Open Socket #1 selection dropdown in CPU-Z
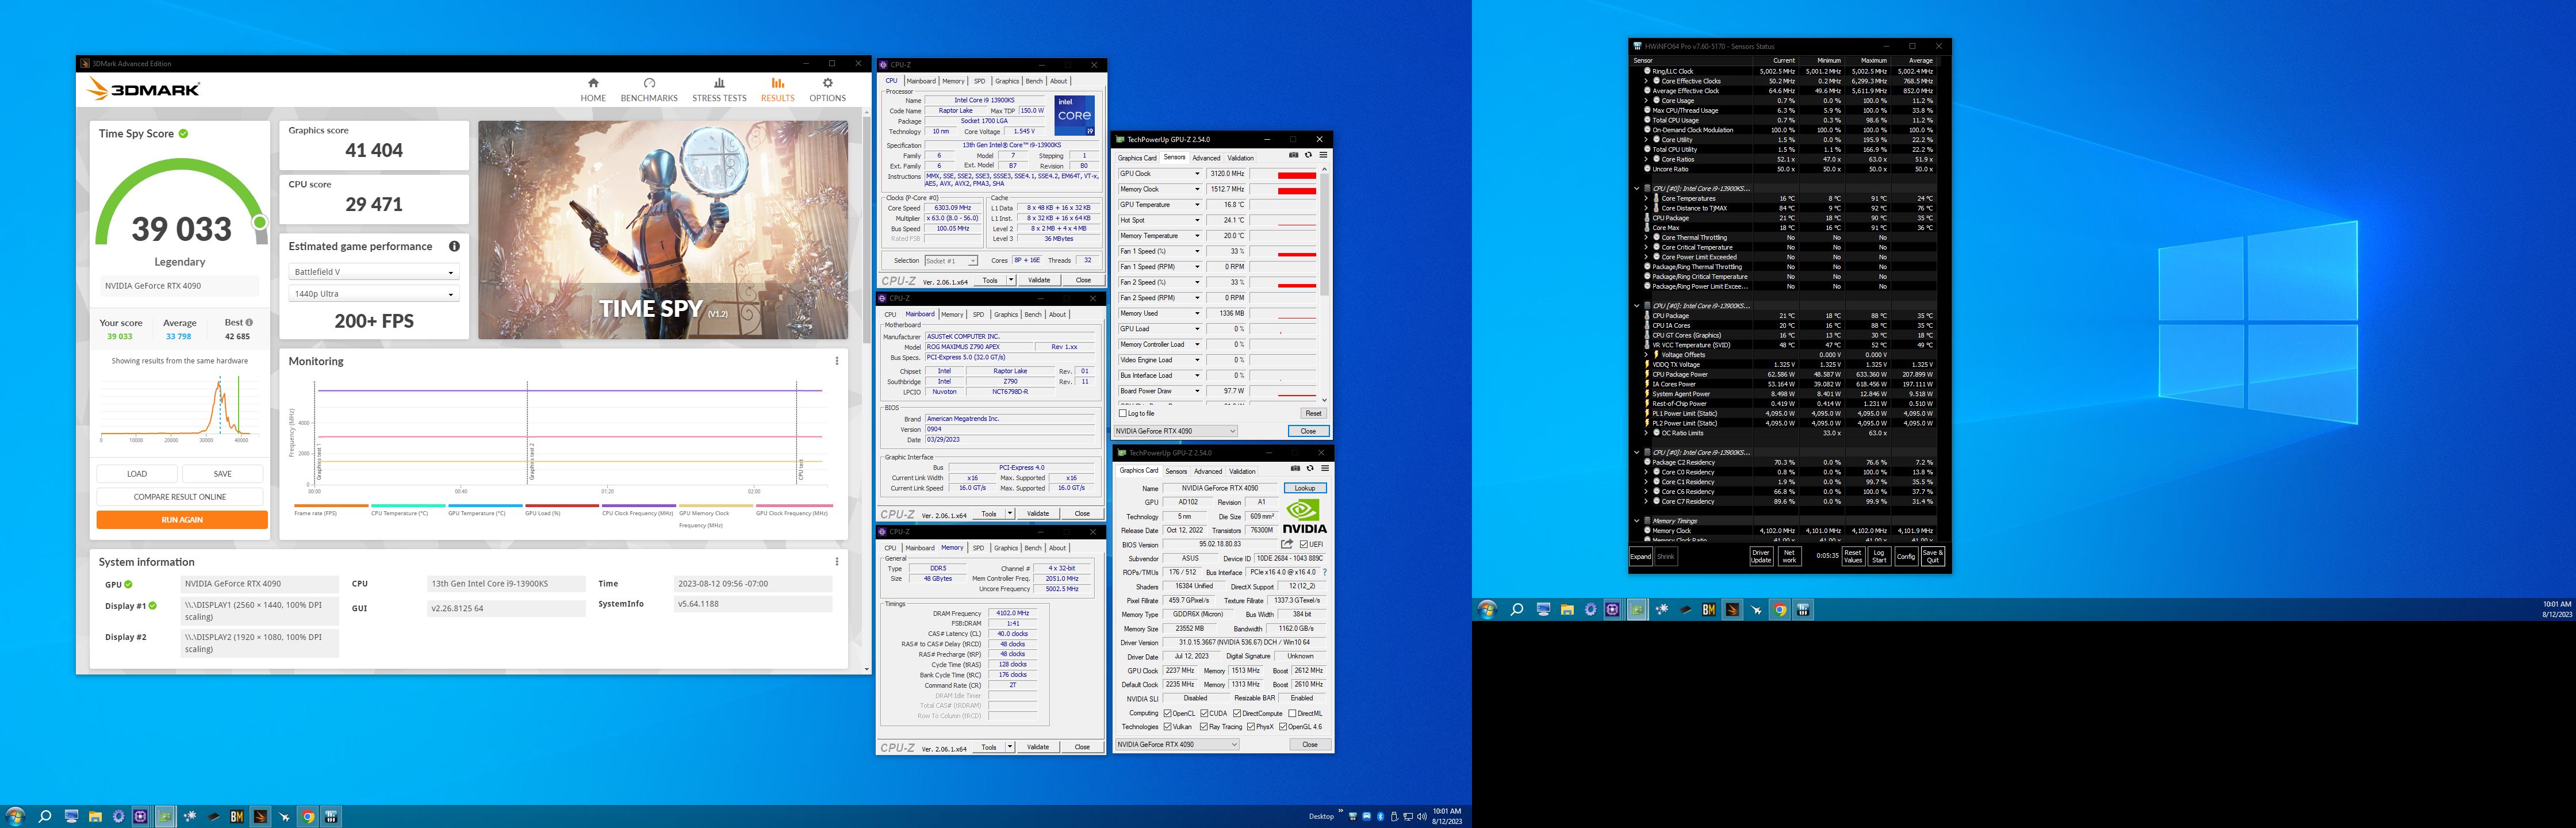The width and height of the screenshot is (2576, 828). pyautogui.click(x=951, y=261)
